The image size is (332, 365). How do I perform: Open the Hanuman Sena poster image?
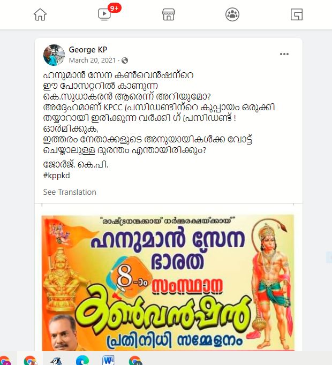[168, 283]
